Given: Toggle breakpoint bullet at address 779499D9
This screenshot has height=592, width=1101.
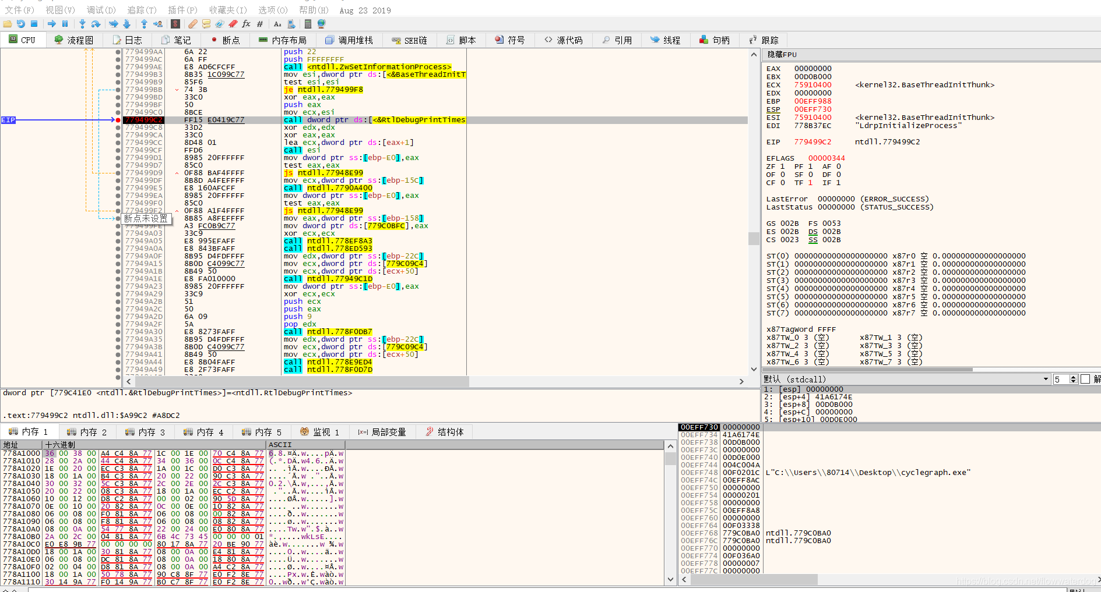Looking at the screenshot, I should pyautogui.click(x=118, y=173).
